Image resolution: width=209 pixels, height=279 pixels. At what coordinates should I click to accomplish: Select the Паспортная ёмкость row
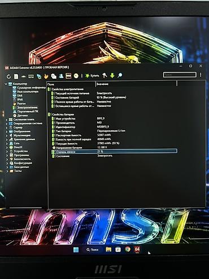tap(114, 135)
